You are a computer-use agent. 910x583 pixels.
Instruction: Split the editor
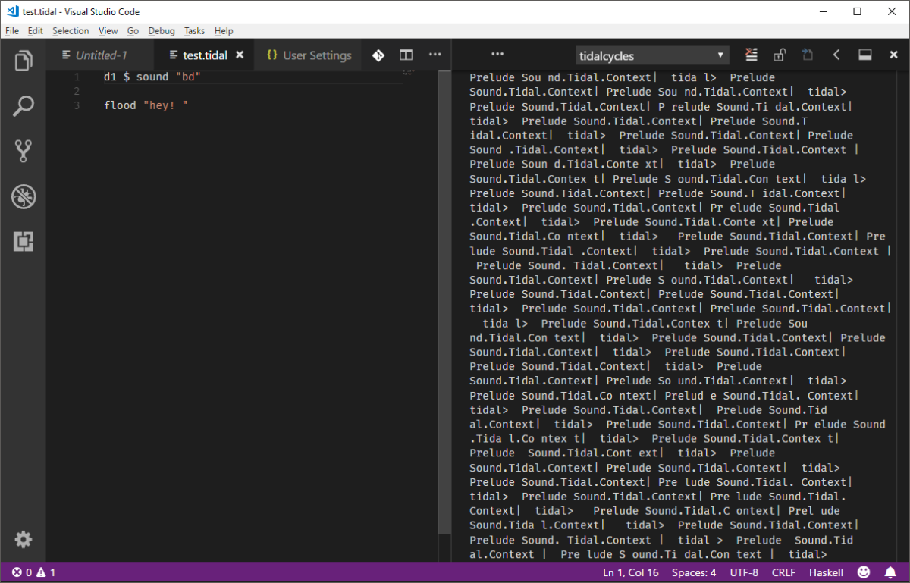406,55
